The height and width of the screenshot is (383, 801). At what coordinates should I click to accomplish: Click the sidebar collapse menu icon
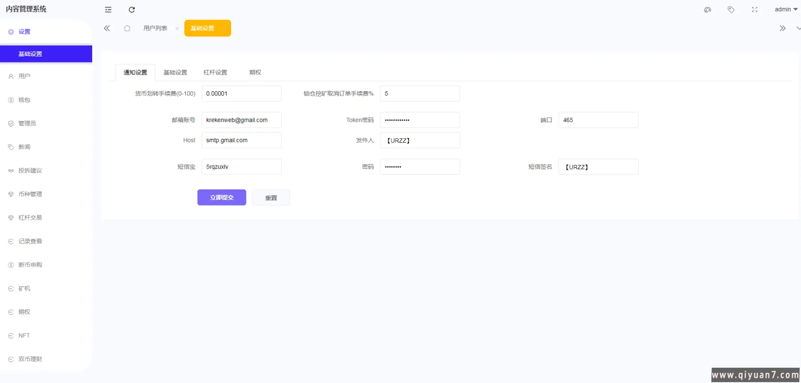point(108,10)
